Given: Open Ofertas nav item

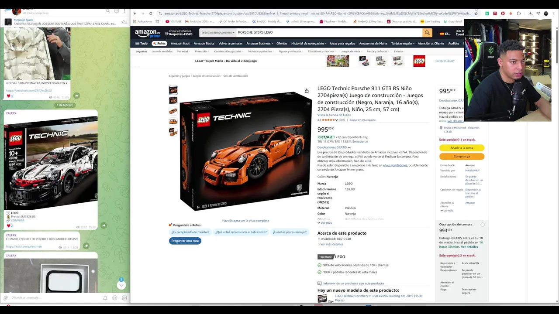Looking at the screenshot, I should [x=282, y=44].
